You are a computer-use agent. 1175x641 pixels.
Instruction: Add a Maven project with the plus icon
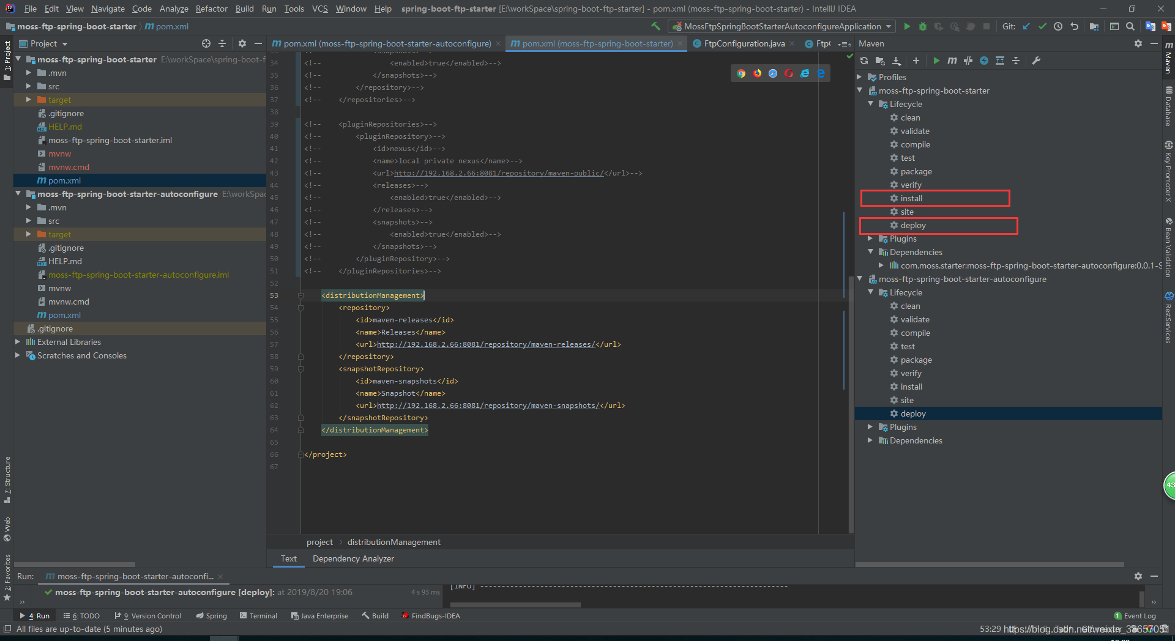click(916, 61)
